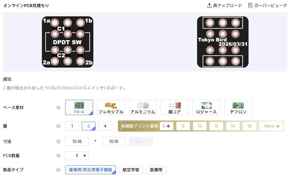Select 12 layer high-precision option
291x178 pixels.
pos(216,126)
